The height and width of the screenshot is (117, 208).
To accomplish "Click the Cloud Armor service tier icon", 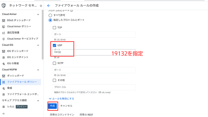I will pyautogui.click(x=4, y=39).
